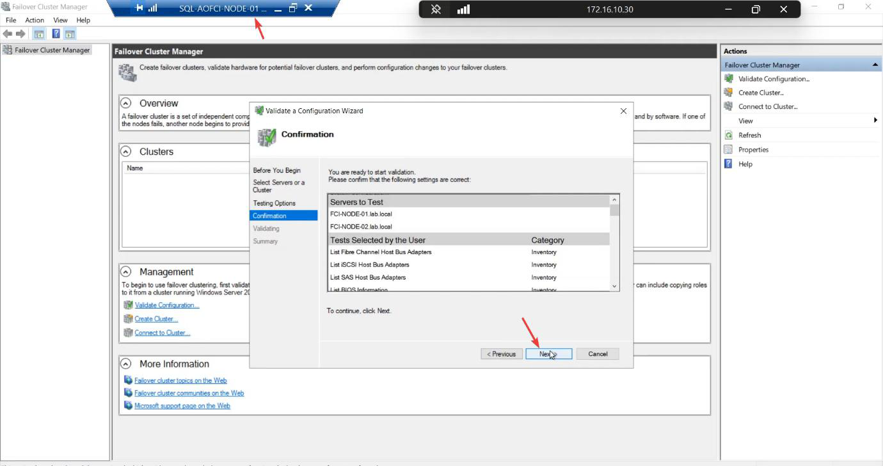Image resolution: width=883 pixels, height=466 pixels.
Task: Open Validate Configuration link under Management
Action: tap(167, 305)
